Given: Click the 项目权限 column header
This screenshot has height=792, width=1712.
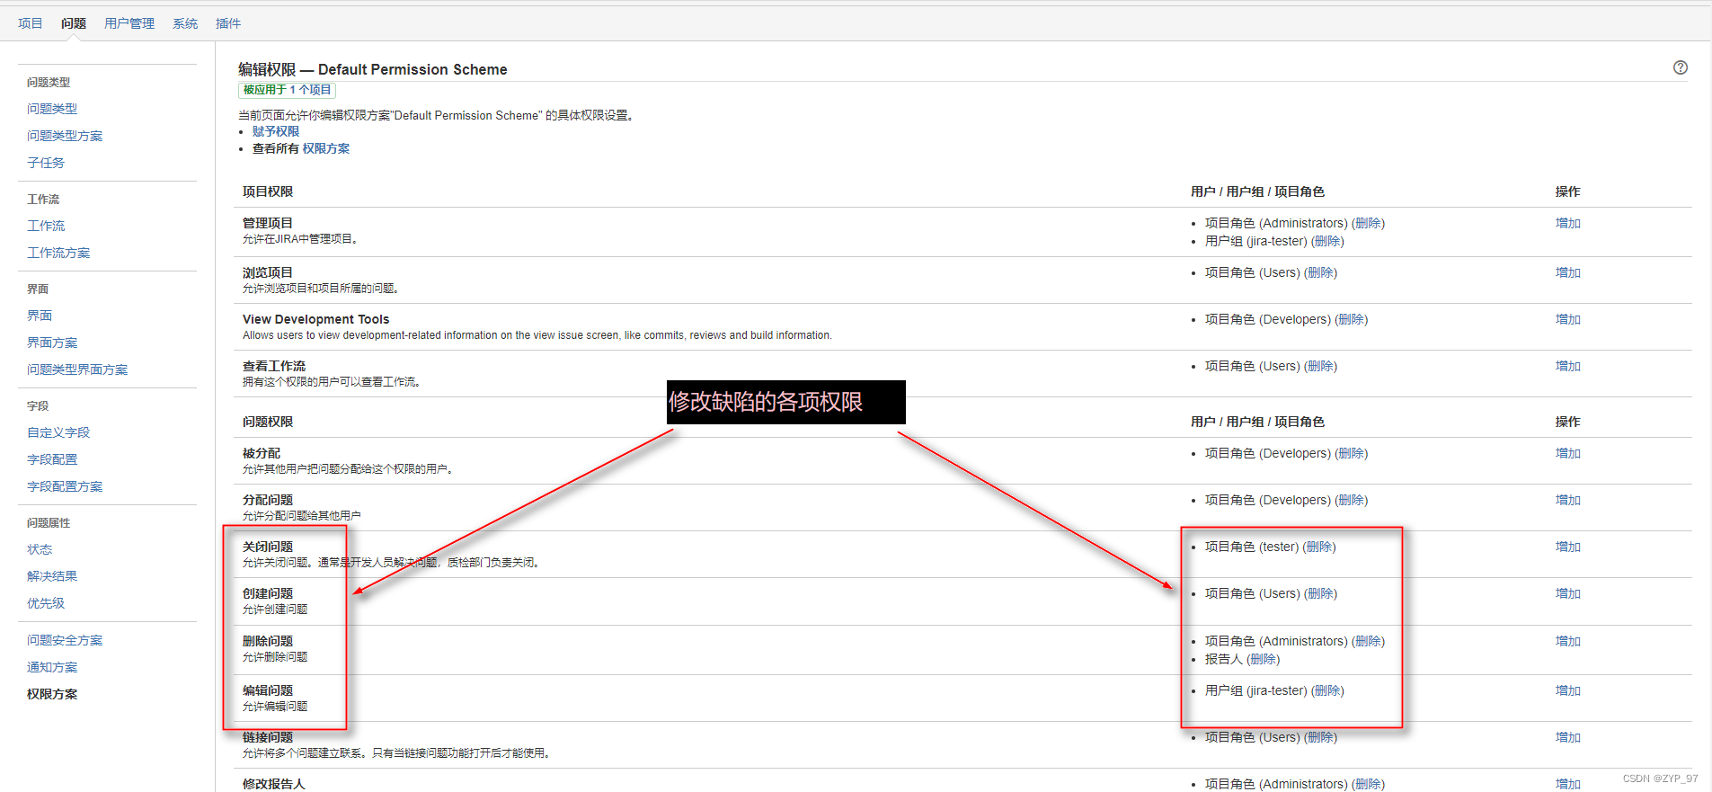Looking at the screenshot, I should pyautogui.click(x=268, y=191).
